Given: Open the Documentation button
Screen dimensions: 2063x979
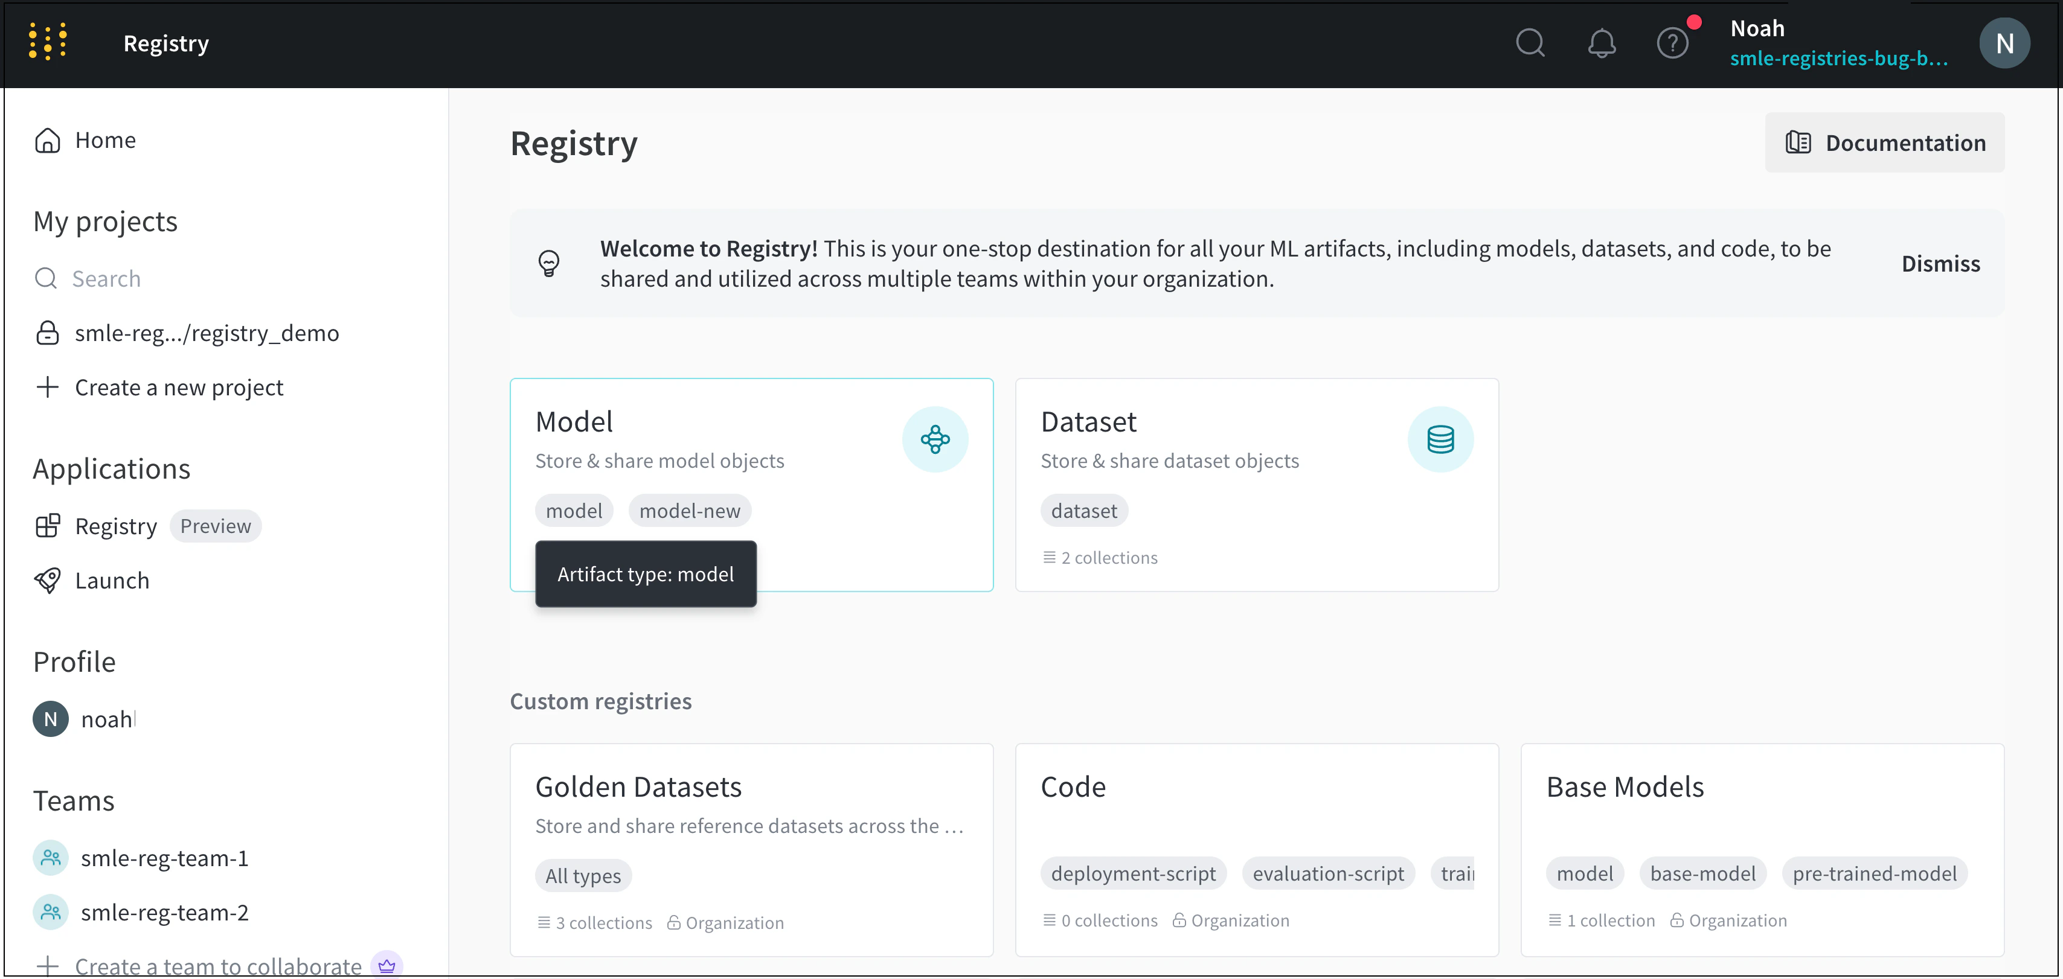Looking at the screenshot, I should (x=1884, y=142).
